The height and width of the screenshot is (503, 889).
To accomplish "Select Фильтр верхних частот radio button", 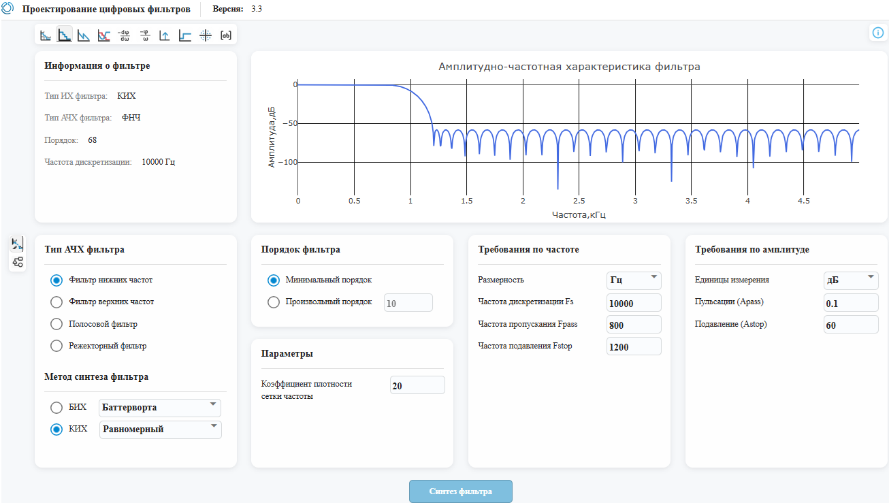I will [x=57, y=302].
